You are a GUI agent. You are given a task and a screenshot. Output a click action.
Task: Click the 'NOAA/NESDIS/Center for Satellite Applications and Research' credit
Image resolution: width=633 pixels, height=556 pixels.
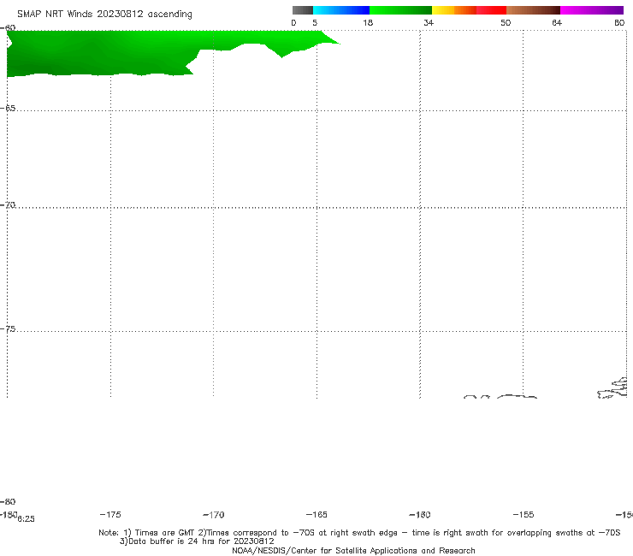click(353, 550)
